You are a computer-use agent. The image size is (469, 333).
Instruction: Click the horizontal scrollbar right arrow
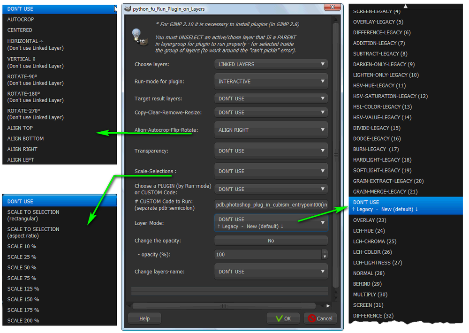click(x=328, y=306)
